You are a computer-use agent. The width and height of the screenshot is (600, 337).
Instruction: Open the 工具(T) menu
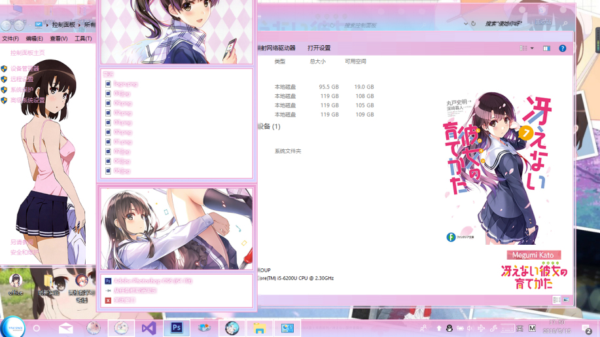point(83,39)
